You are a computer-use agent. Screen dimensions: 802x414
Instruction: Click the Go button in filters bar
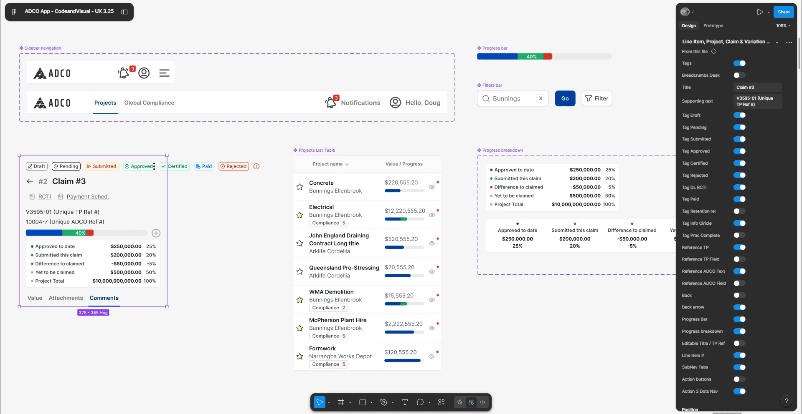coord(565,98)
